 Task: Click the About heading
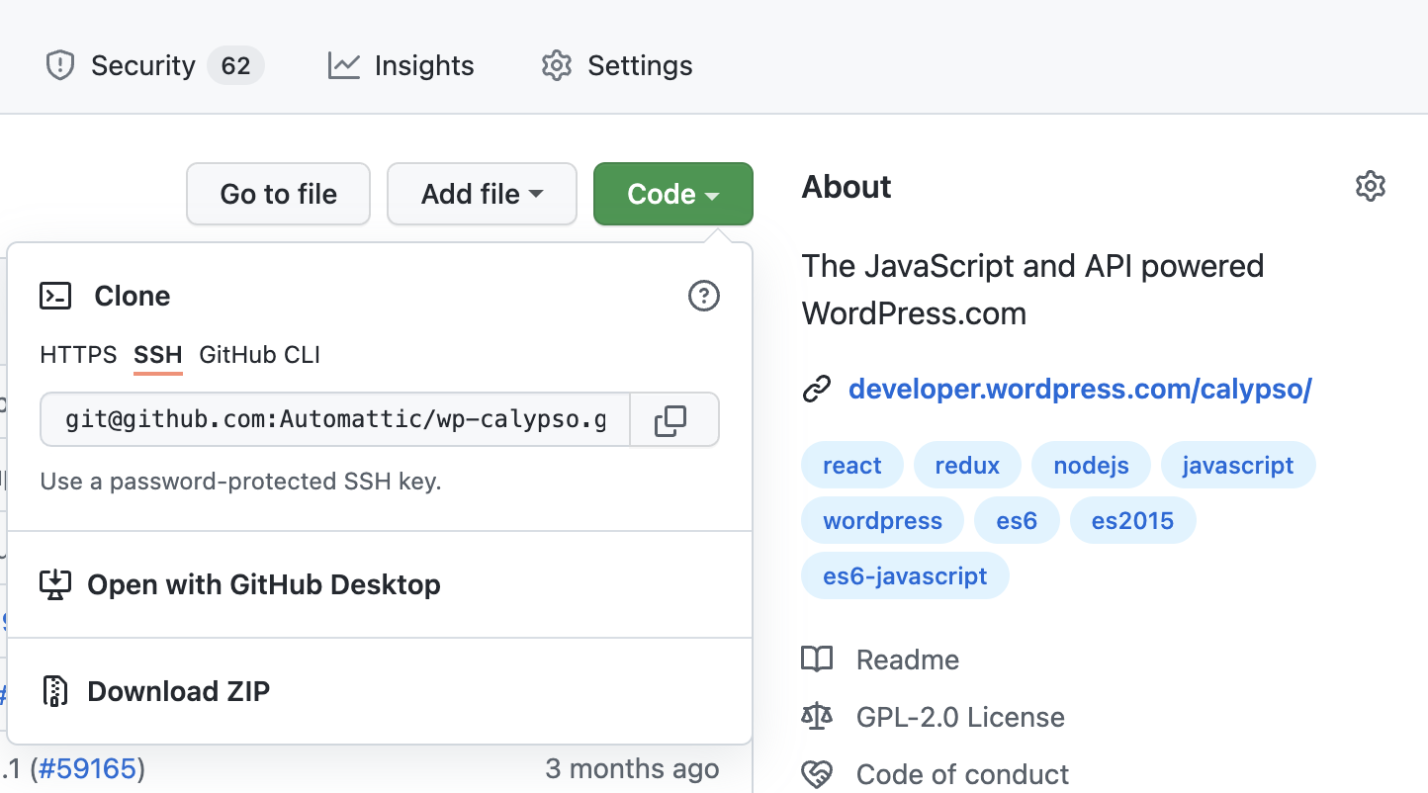847,186
